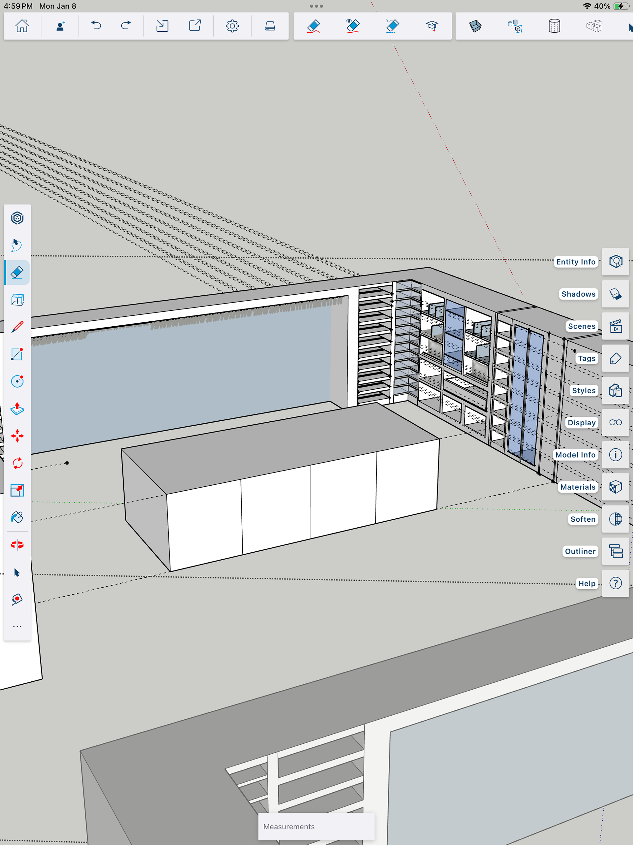Open the Entity Info panel

616,262
